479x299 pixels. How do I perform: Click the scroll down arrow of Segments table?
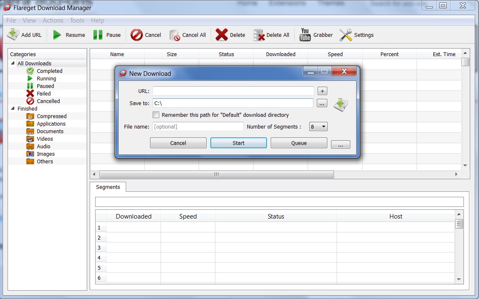coord(459,279)
